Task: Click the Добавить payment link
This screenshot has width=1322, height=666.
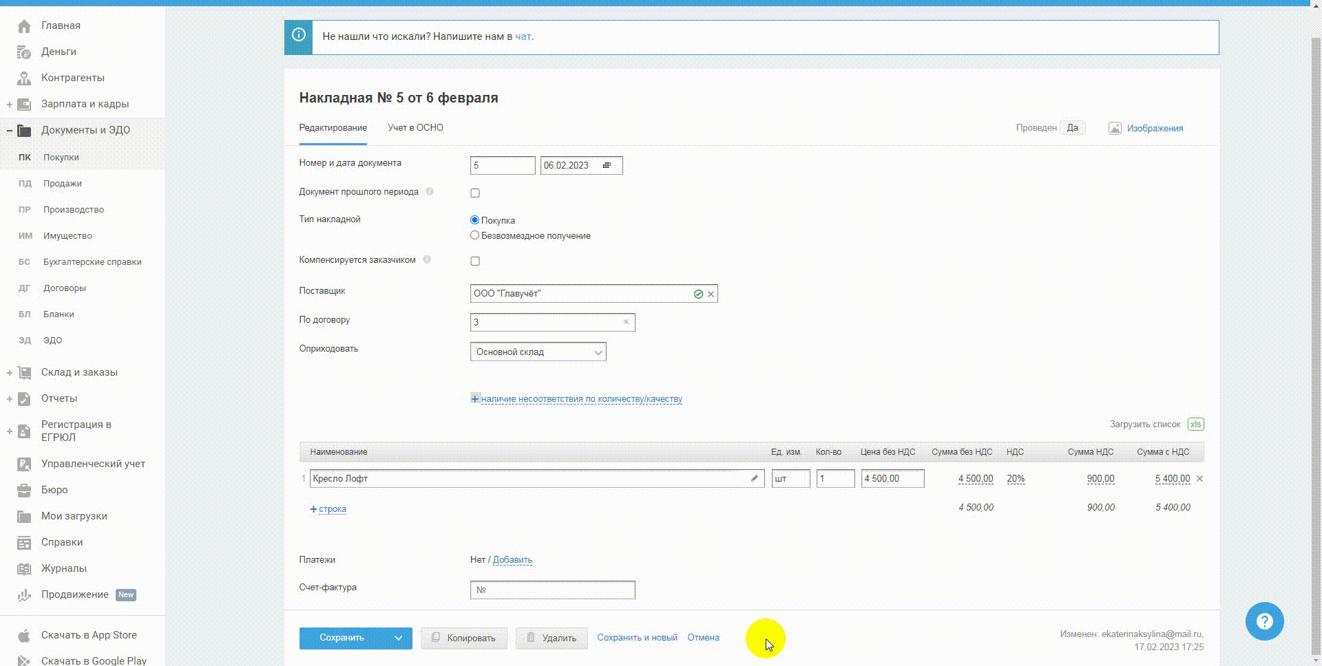Action: pyautogui.click(x=512, y=559)
